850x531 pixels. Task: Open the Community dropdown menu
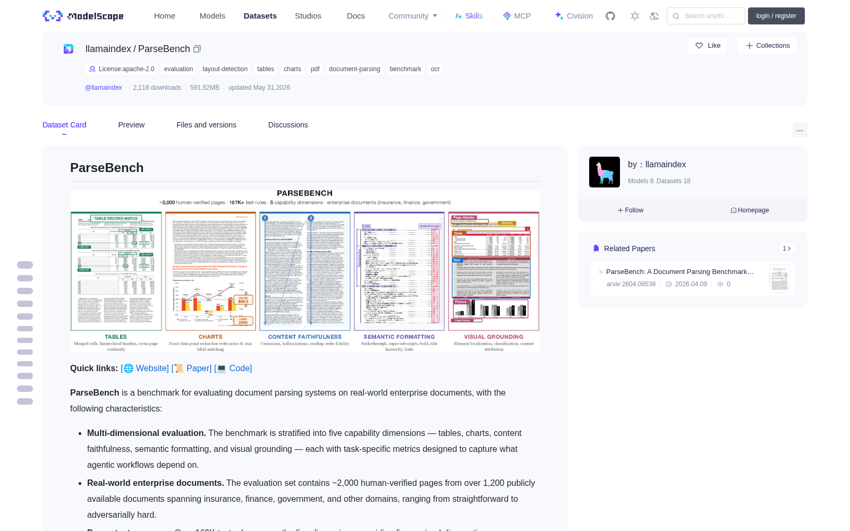pyautogui.click(x=413, y=16)
